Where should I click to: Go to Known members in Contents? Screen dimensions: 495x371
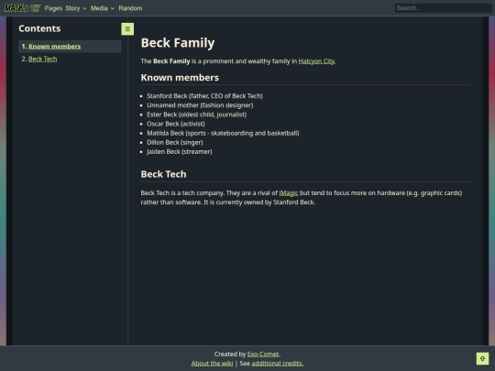(x=55, y=47)
